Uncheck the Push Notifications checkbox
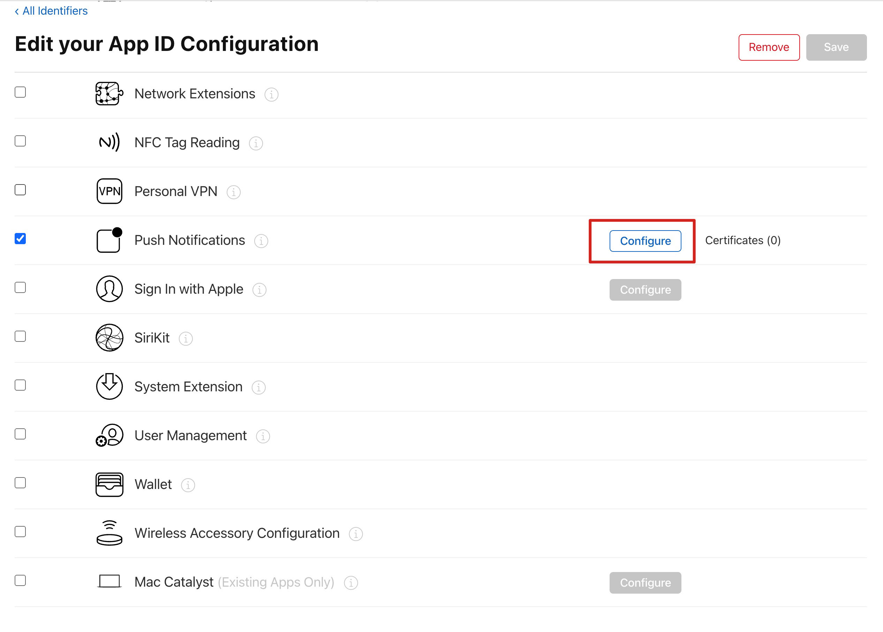 [20, 239]
